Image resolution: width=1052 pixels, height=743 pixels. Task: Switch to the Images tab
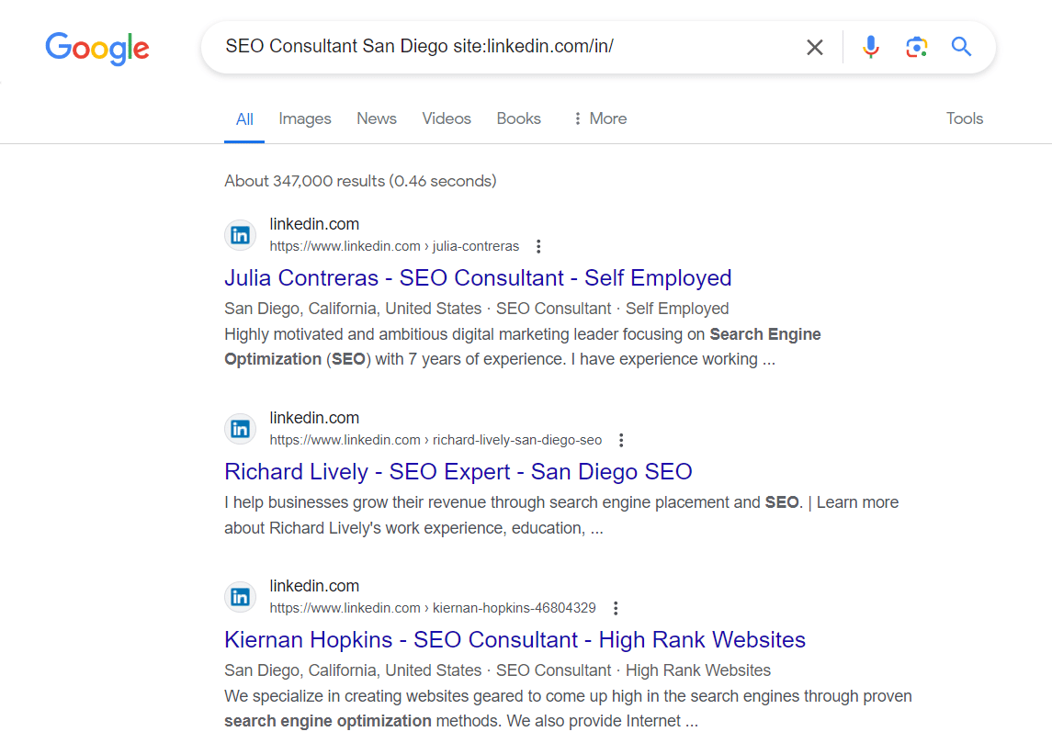coord(305,118)
